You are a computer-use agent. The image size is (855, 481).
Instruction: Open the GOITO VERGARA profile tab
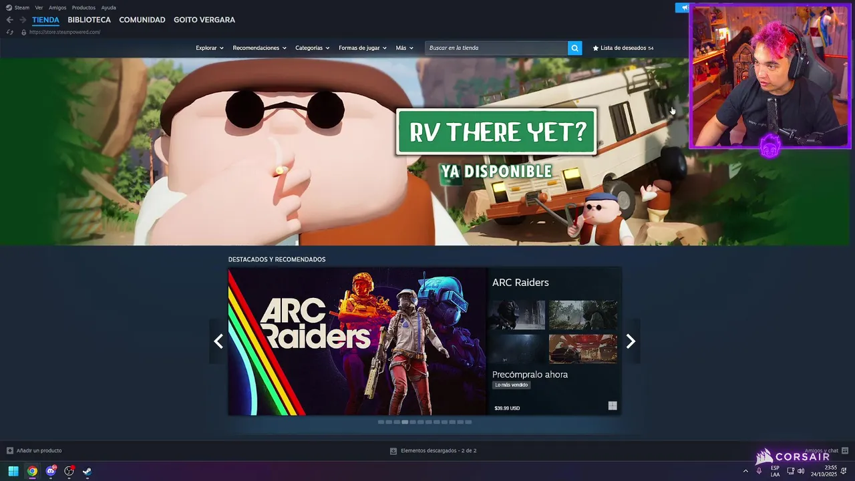click(204, 20)
